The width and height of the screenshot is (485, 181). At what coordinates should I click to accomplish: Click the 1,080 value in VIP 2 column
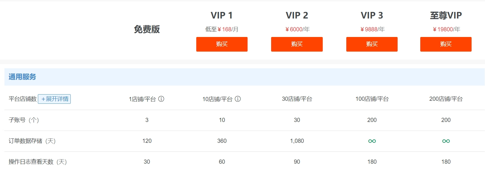[x=297, y=141]
